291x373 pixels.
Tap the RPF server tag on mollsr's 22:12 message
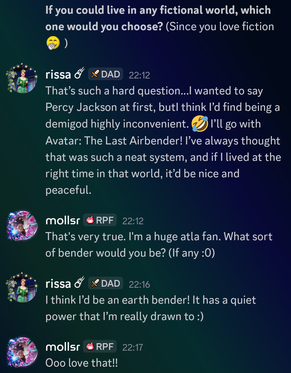(x=100, y=221)
